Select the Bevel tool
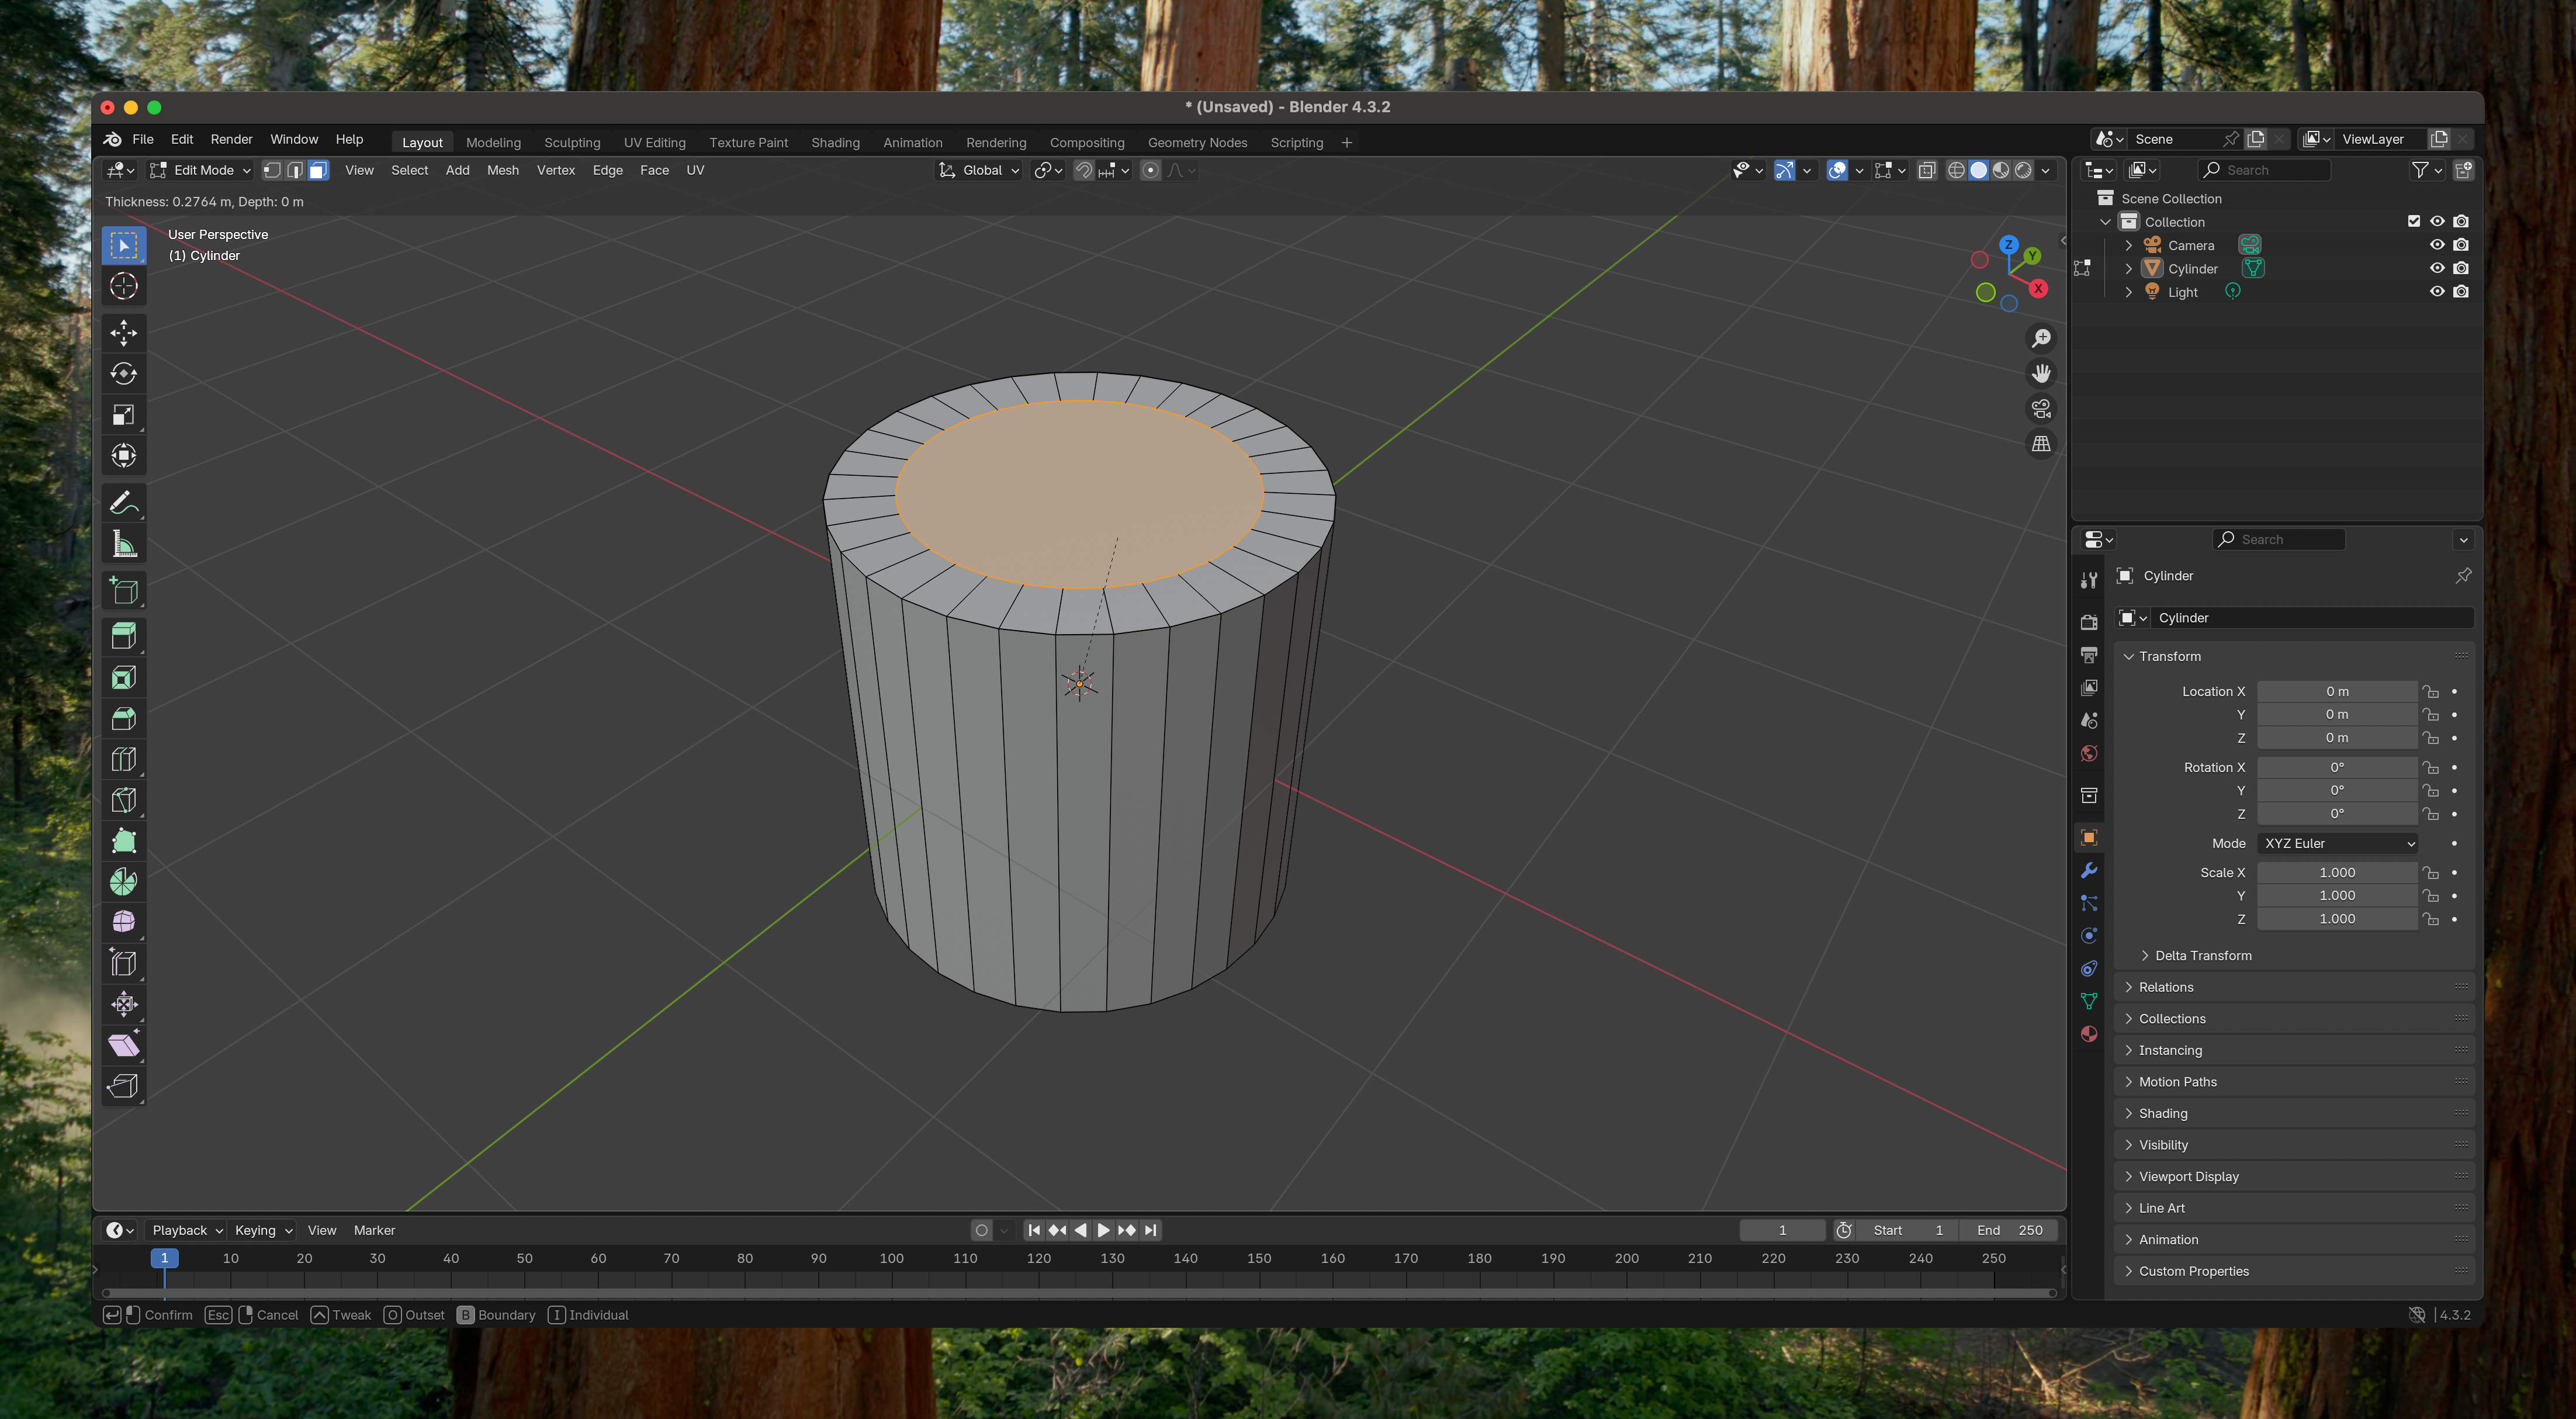The height and width of the screenshot is (1419, 2576). 123,719
